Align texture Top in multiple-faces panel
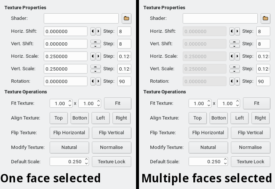The image size is (275, 189). point(197,118)
